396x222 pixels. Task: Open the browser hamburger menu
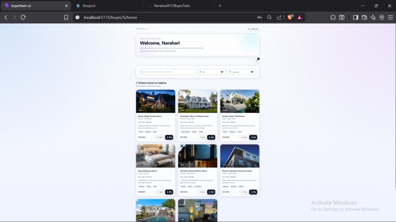coord(391,17)
